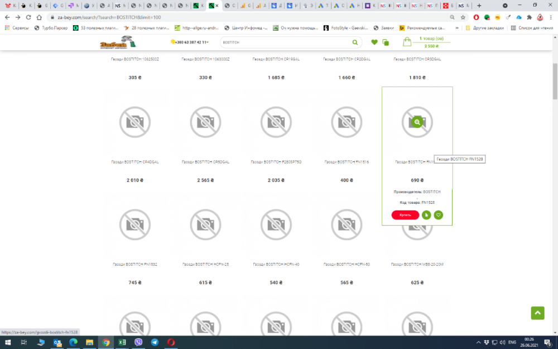Add FN1528 to comparison with green icon

point(426,215)
